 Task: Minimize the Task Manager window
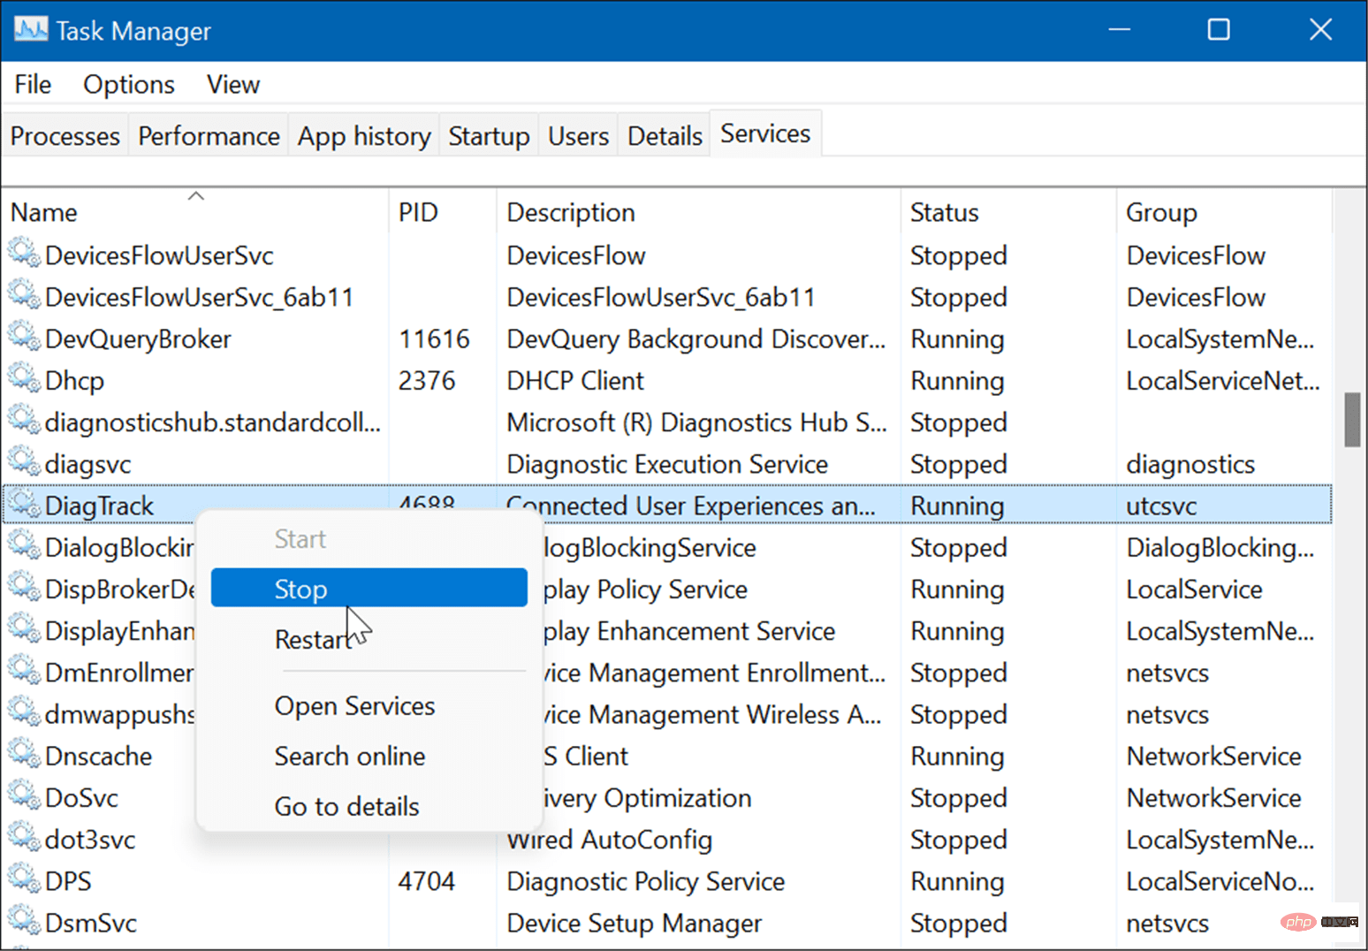[1120, 30]
